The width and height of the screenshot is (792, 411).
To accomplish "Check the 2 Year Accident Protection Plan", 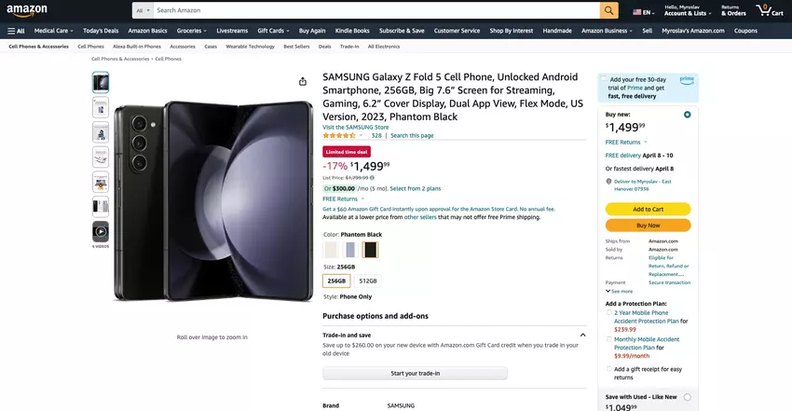I will point(609,313).
